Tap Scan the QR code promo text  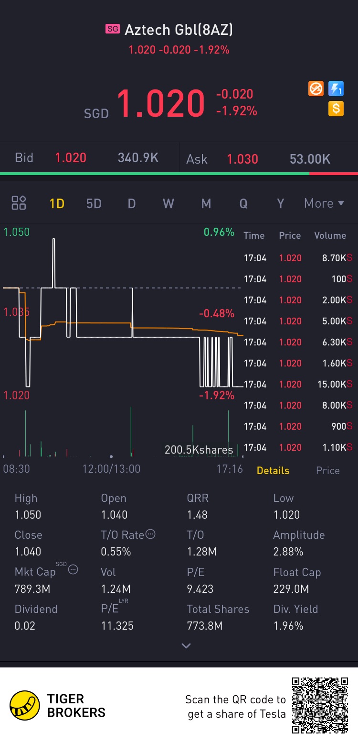pos(236,707)
